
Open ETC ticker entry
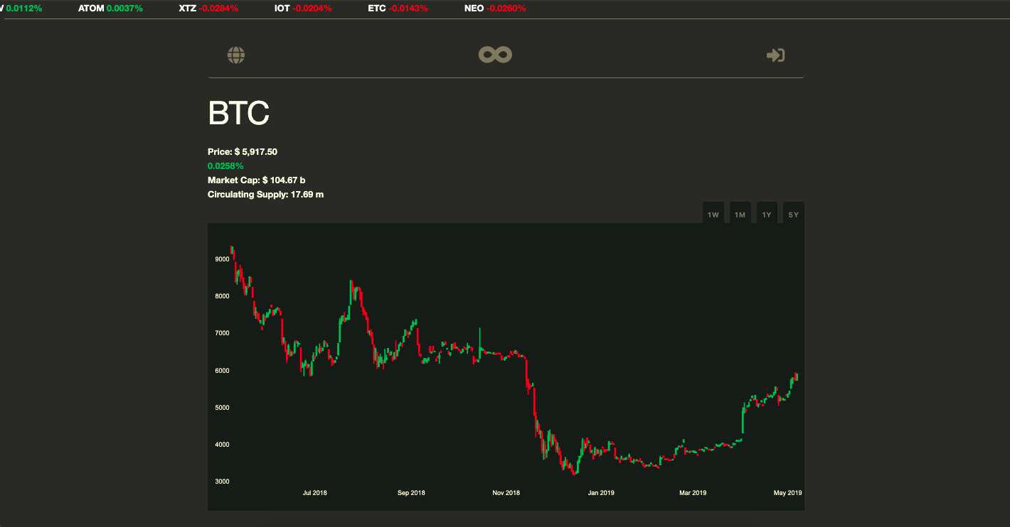point(398,9)
